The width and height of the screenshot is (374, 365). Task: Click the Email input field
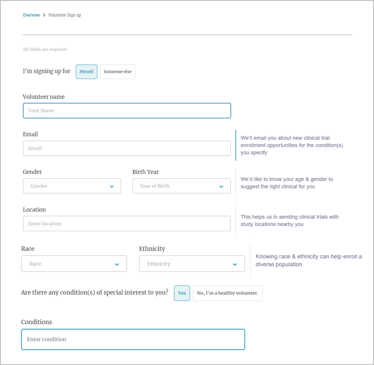pos(127,148)
